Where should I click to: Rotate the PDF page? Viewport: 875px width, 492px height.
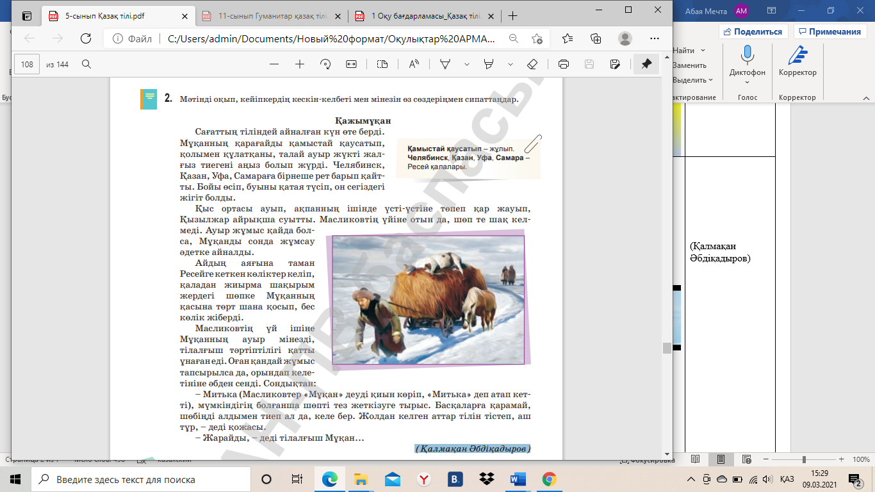325,64
